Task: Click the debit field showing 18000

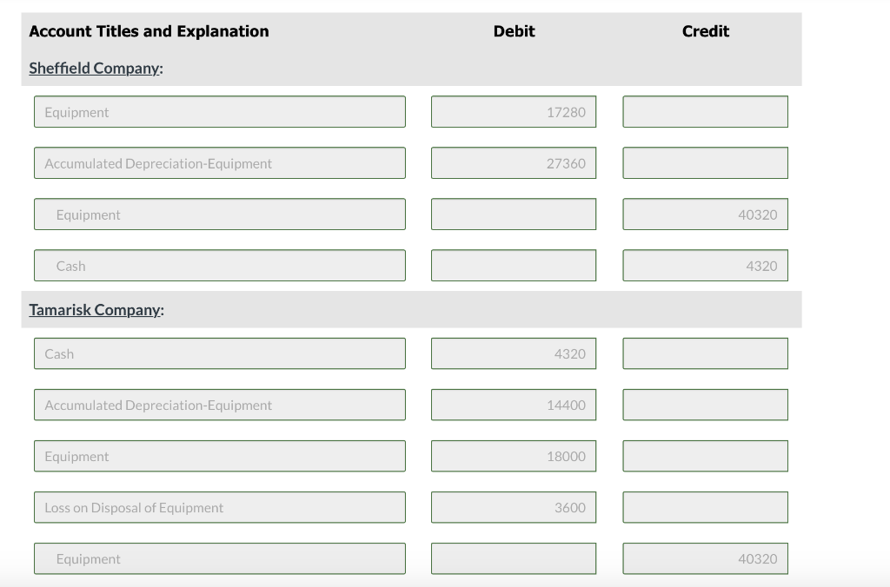Action: pos(514,456)
